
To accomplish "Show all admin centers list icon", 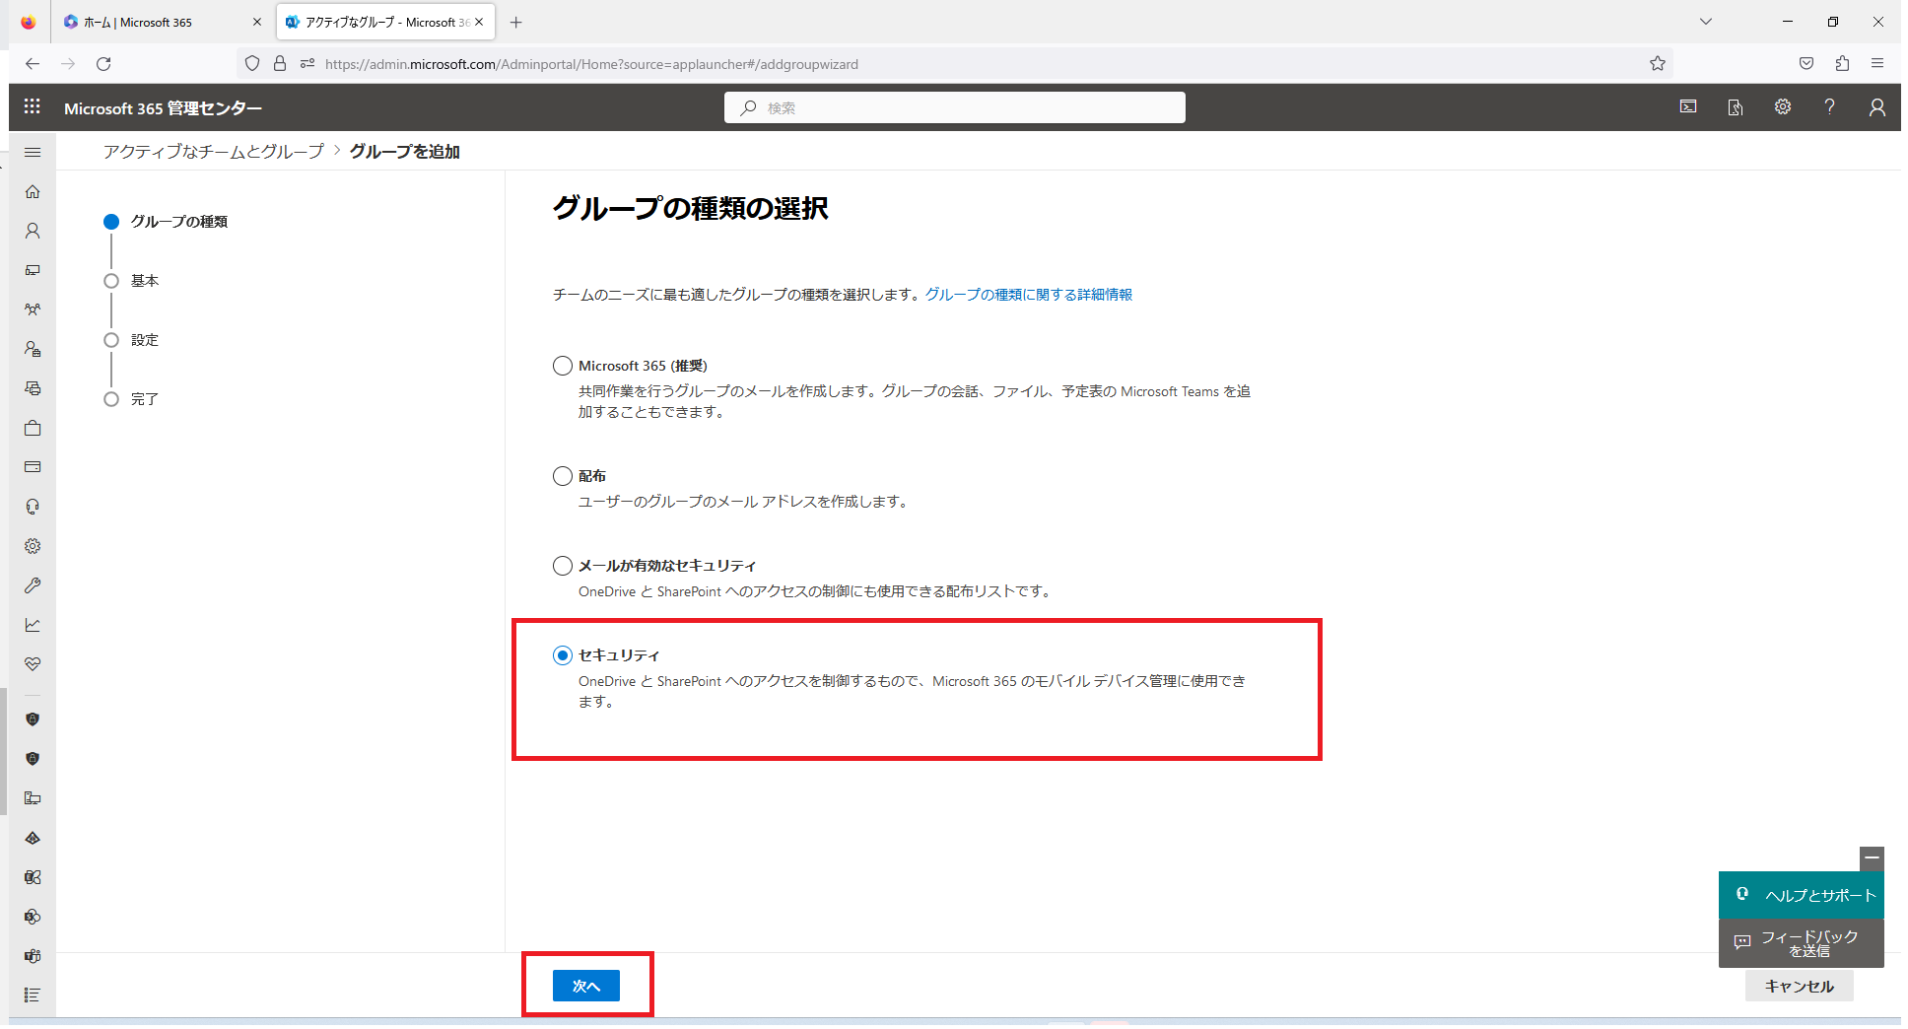I will click(33, 995).
